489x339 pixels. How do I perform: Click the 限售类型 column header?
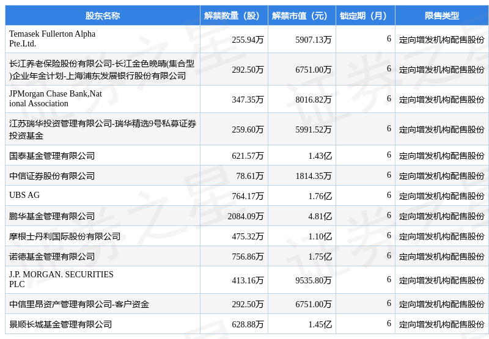coord(442,16)
